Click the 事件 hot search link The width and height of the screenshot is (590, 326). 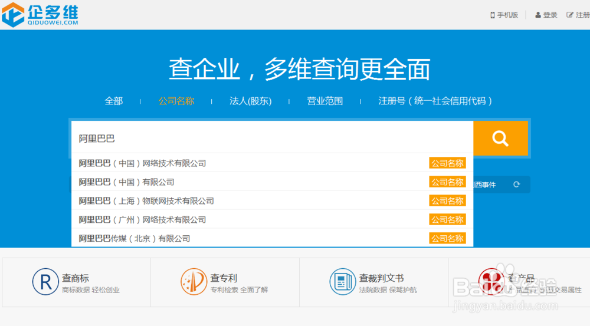[x=484, y=185]
